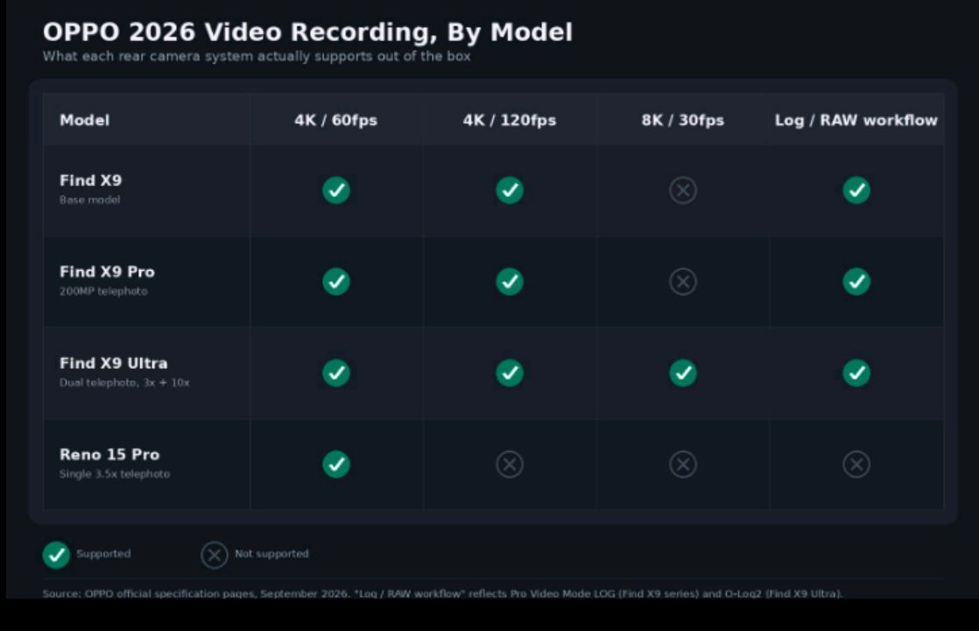This screenshot has height=631, width=979.
Task: Click the Supported legend label
Action: coord(103,554)
